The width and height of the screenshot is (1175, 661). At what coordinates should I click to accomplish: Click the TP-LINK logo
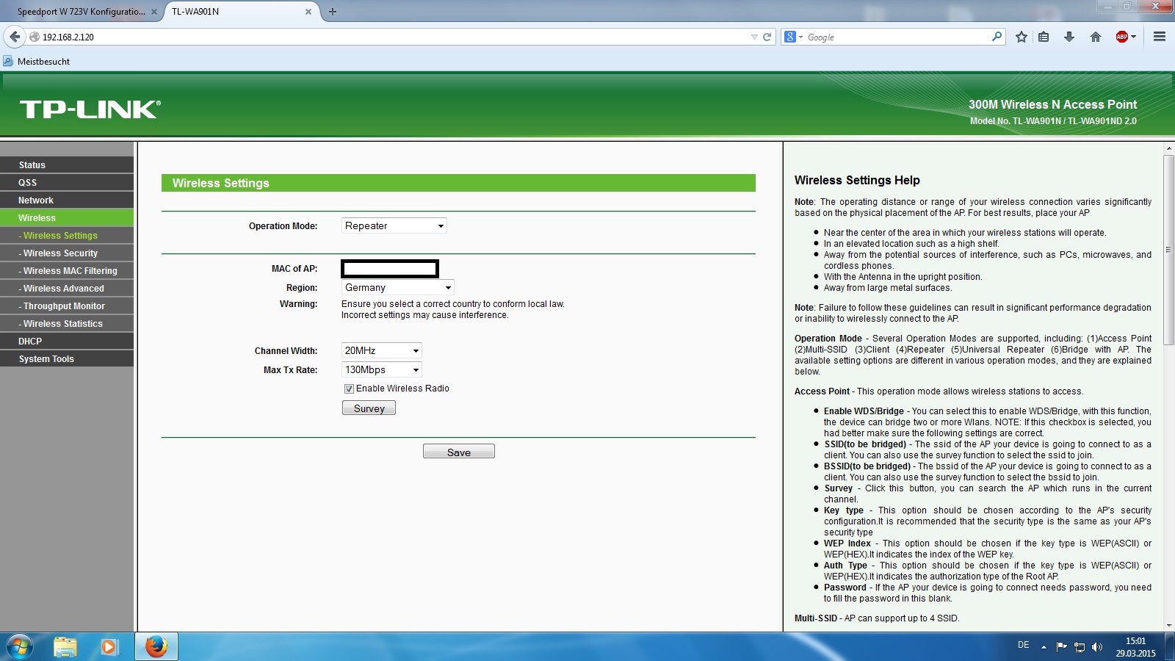90,109
